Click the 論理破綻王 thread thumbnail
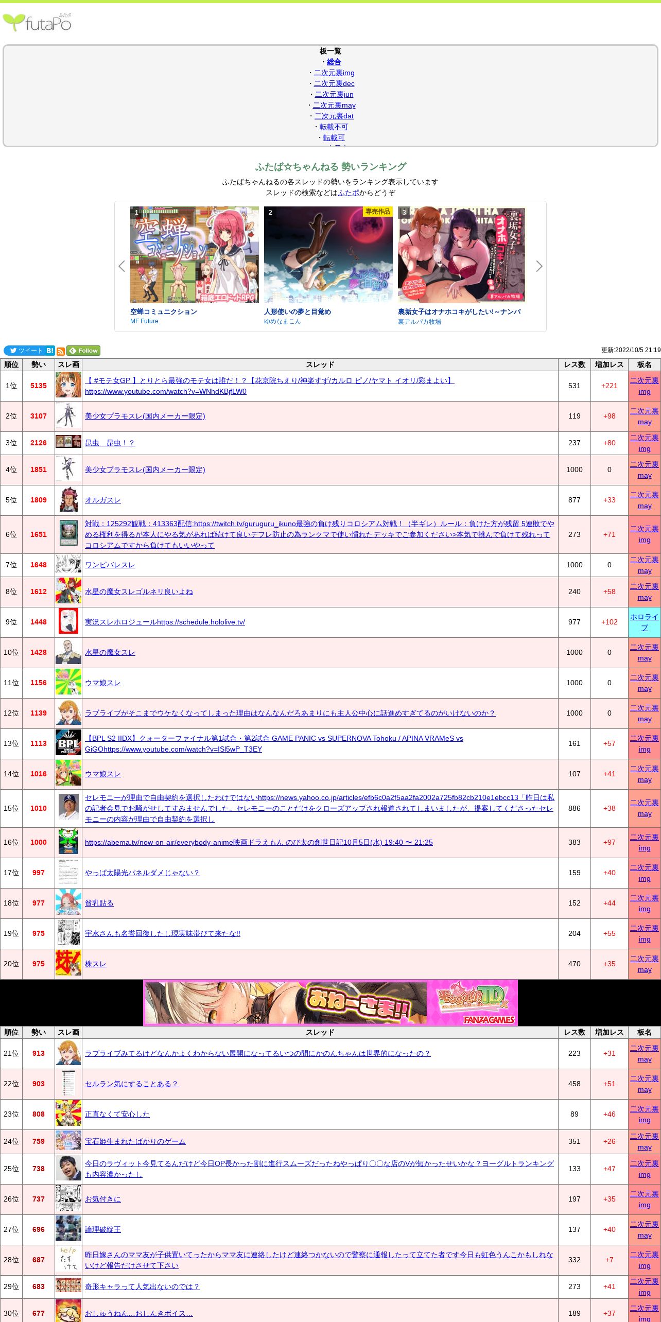 68,1229
